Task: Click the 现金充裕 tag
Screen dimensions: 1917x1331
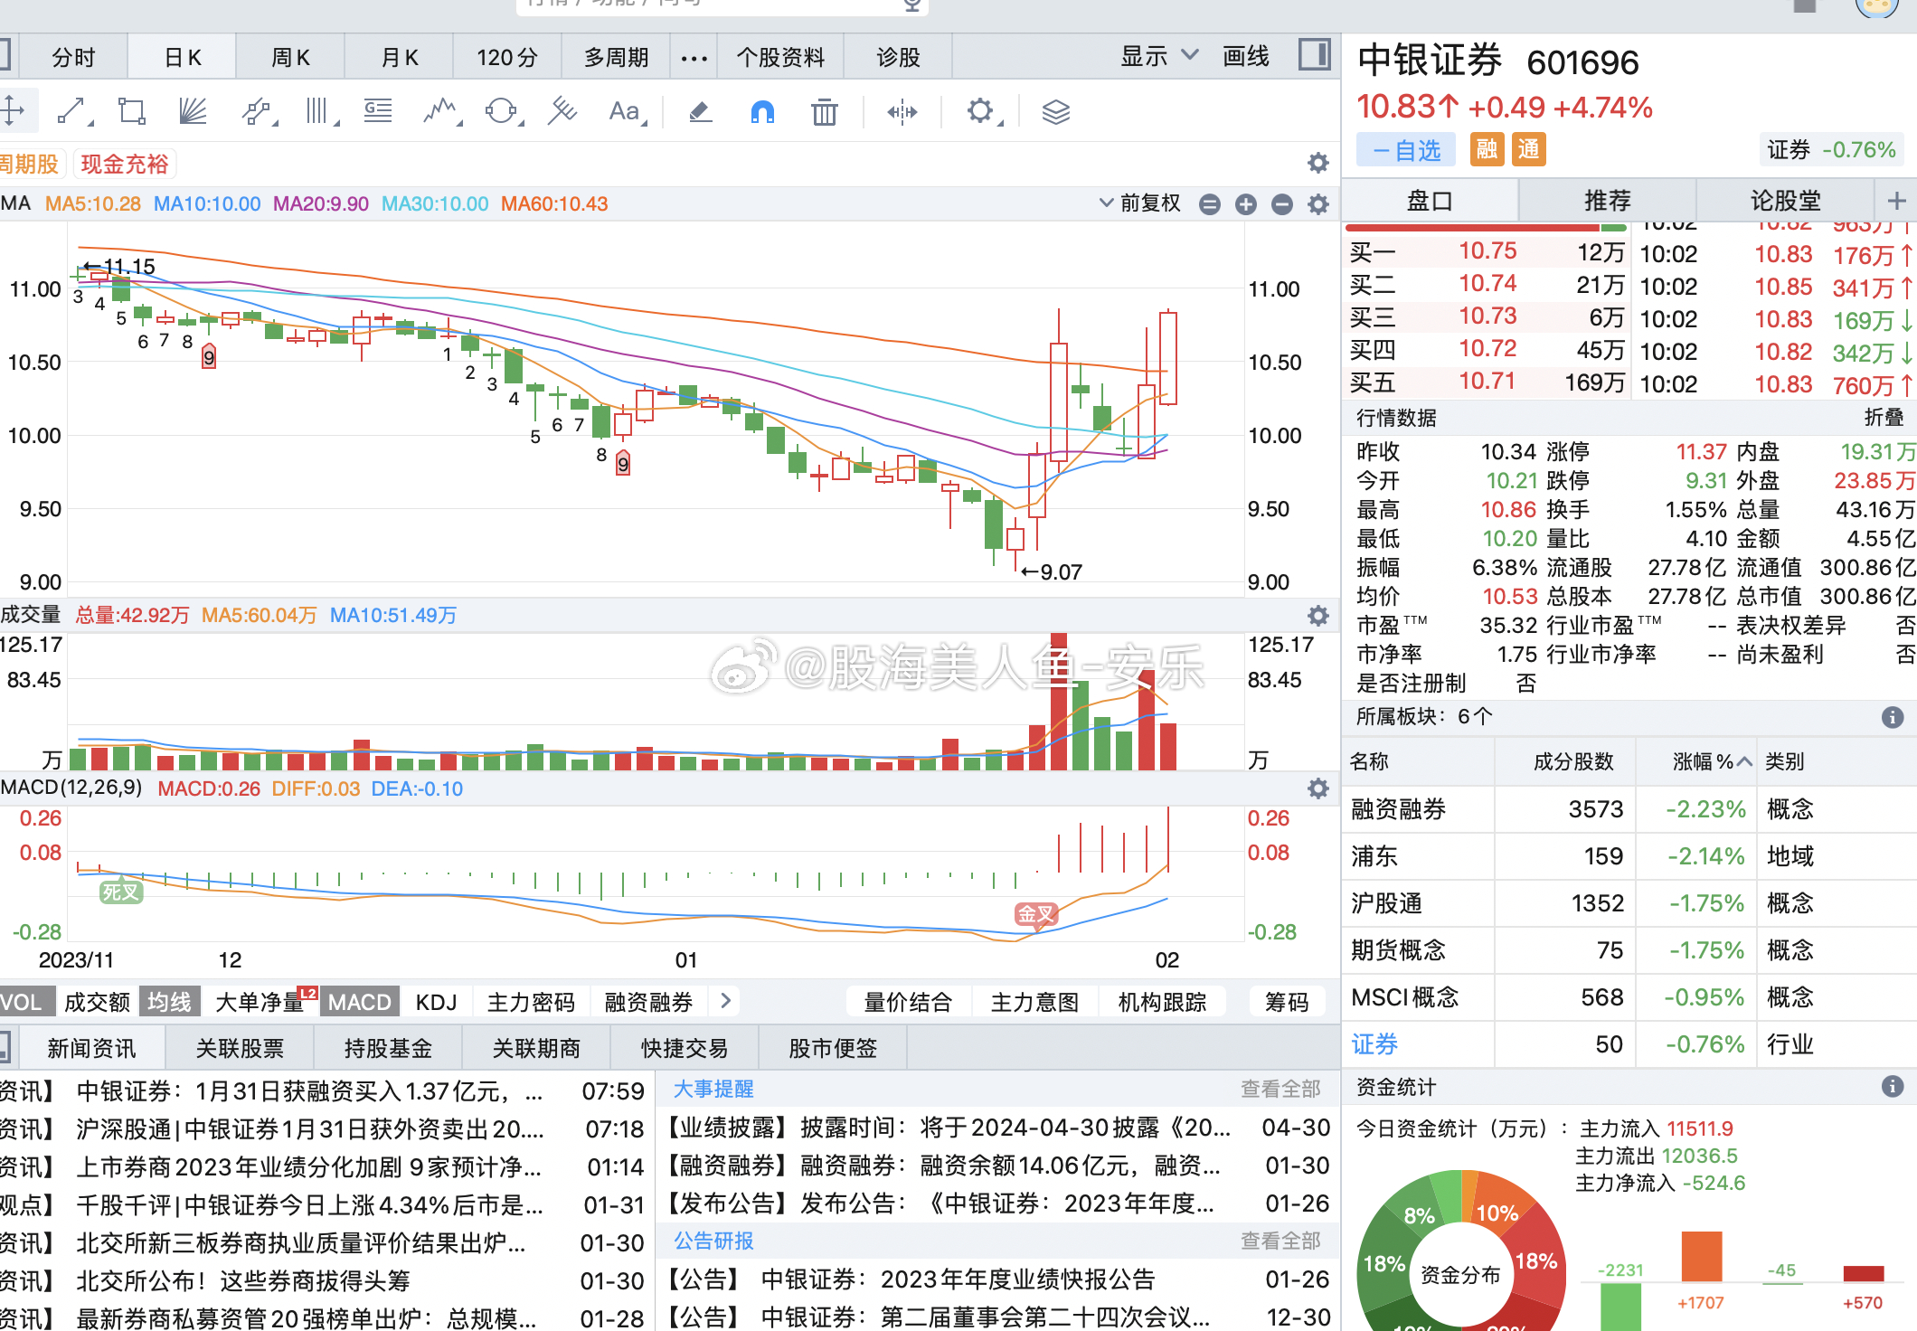Action: pyautogui.click(x=125, y=164)
